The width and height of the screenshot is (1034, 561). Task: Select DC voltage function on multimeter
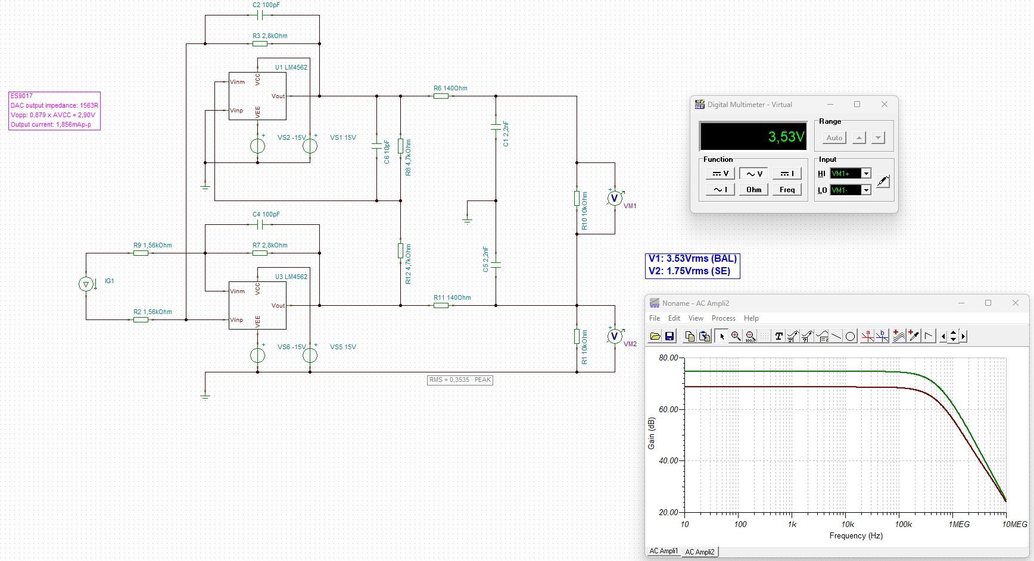pos(720,174)
